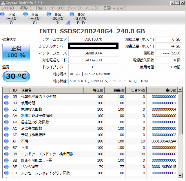This screenshot has width=186, height=181.
Task: Click scrollbar down arrow in attribute list
Action: click(x=180, y=175)
